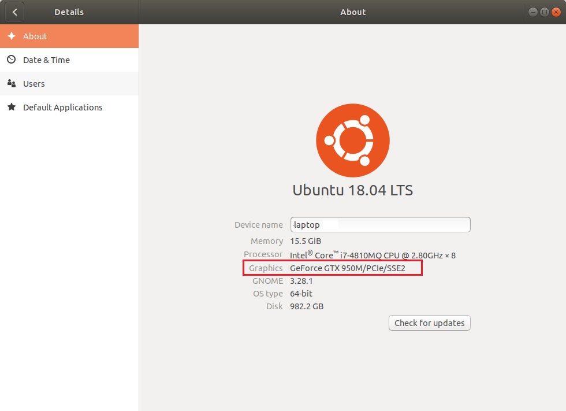This screenshot has height=411, width=566.
Task: Open the Date & Time panel
Action: (x=69, y=60)
